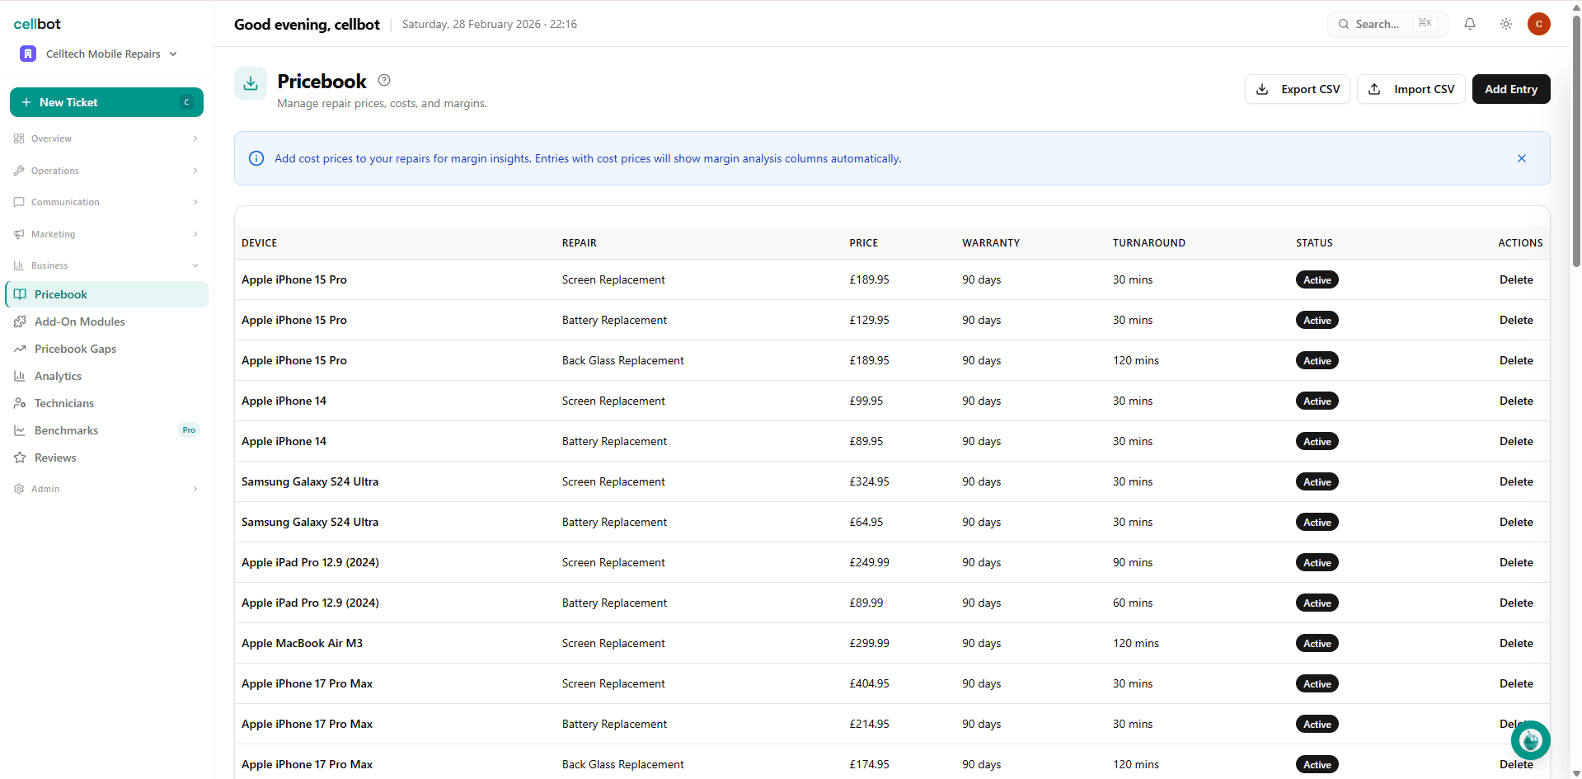Click the TURNAROUND column header

click(x=1149, y=243)
